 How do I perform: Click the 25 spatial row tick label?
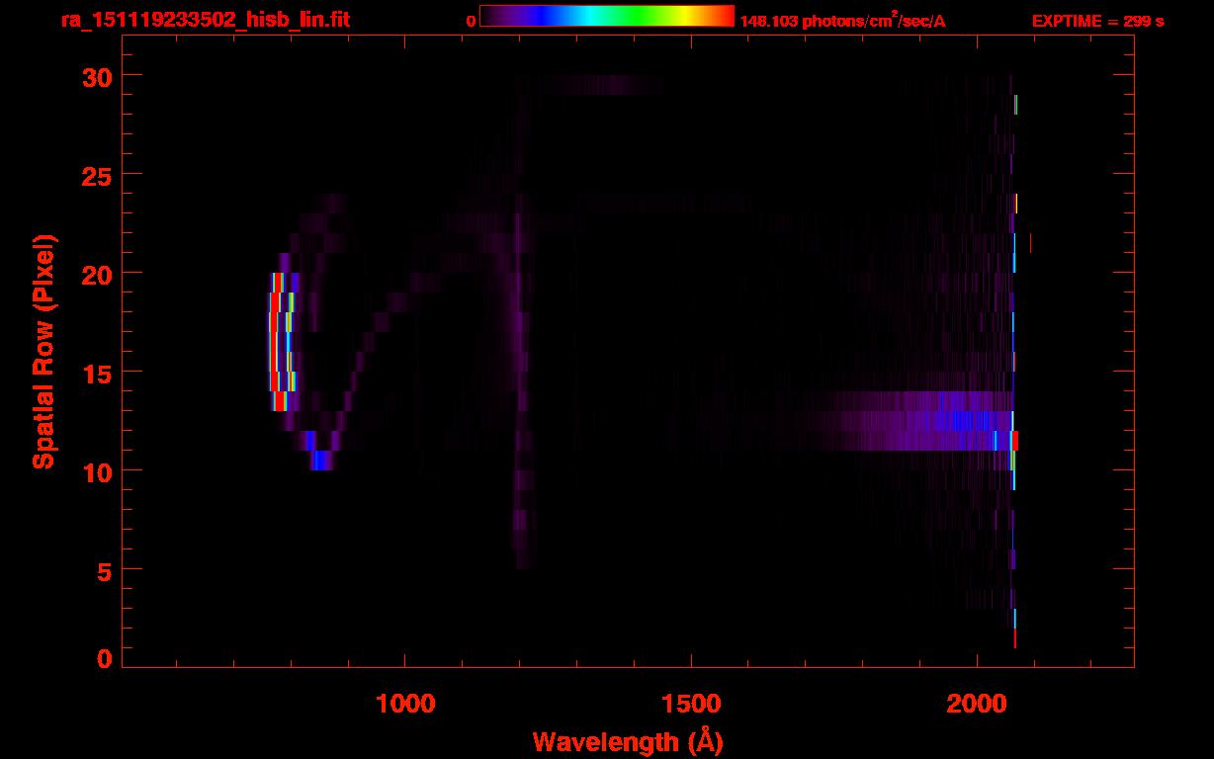pos(96,175)
